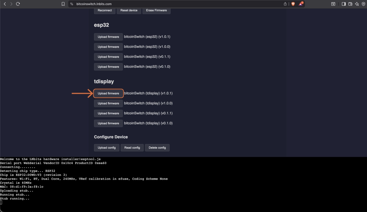Click the Brave VPN shield icon
The height and width of the screenshot is (212, 367).
(x=363, y=4)
